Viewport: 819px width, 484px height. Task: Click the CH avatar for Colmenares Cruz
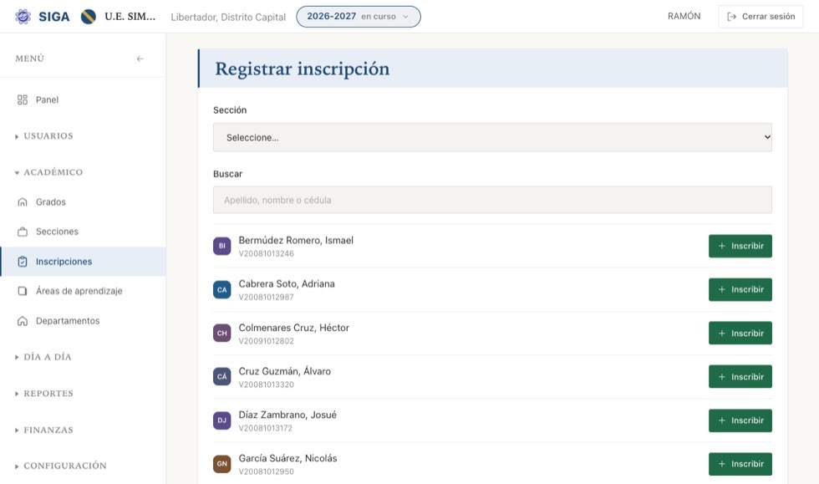click(x=222, y=333)
